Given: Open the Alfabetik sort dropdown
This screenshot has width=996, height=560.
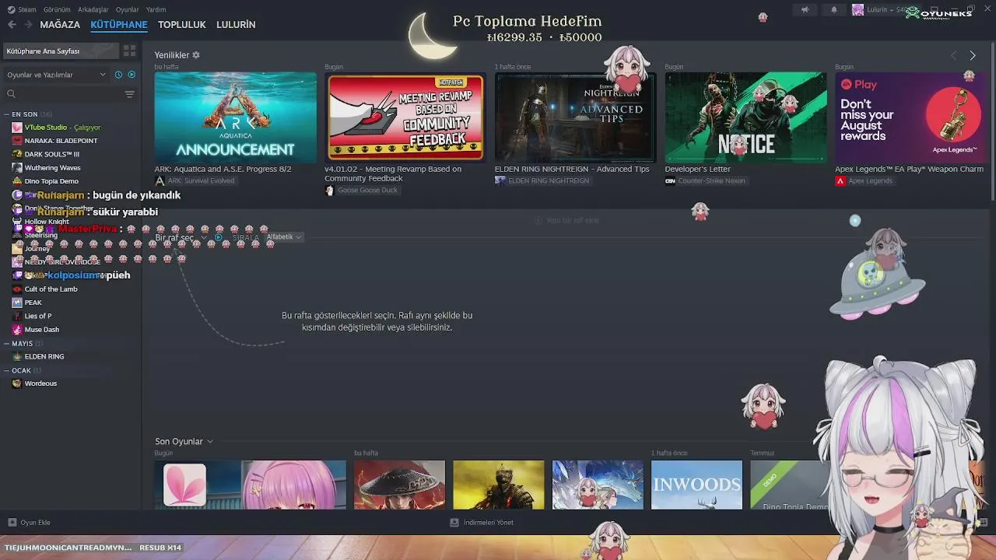Looking at the screenshot, I should click(x=284, y=237).
